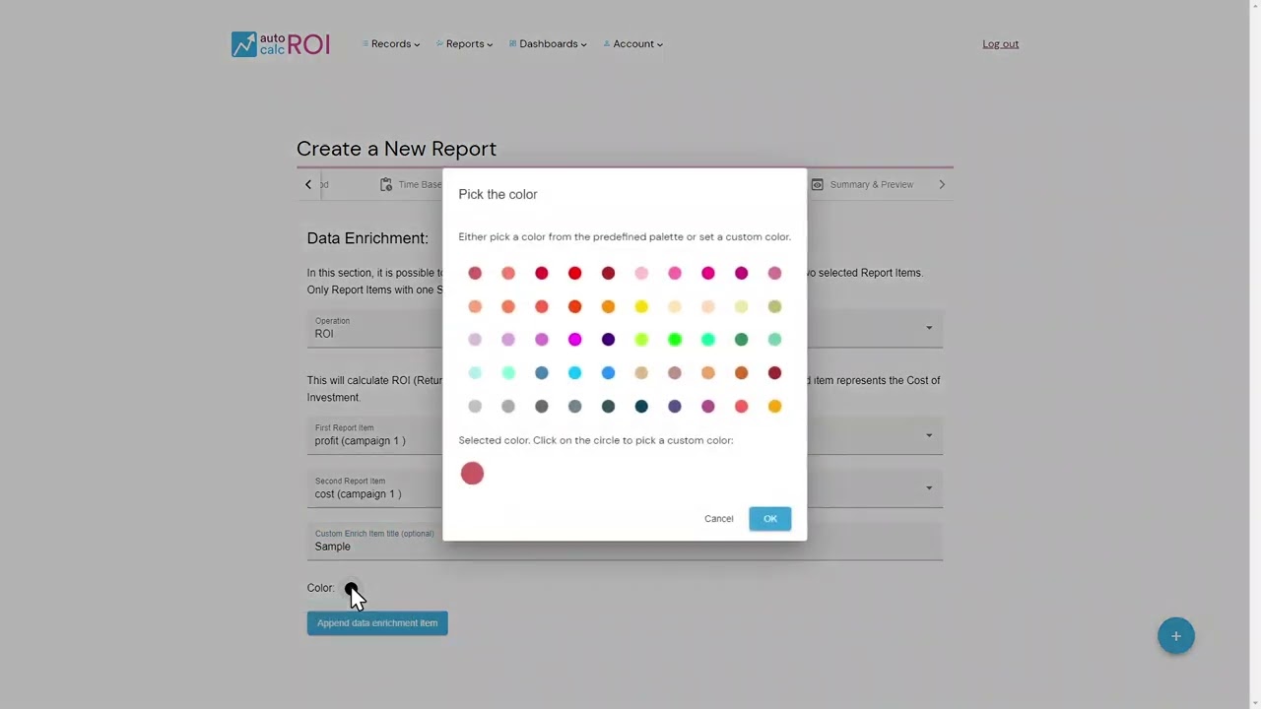The width and height of the screenshot is (1261, 709).
Task: Go to the Time Base step tab
Action: pyautogui.click(x=412, y=184)
